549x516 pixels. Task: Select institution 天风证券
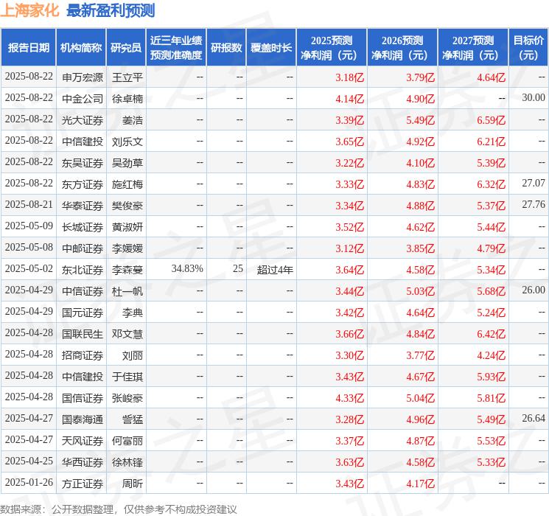coord(83,440)
